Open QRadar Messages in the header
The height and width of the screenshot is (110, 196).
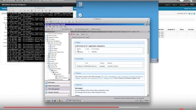click(184, 5)
